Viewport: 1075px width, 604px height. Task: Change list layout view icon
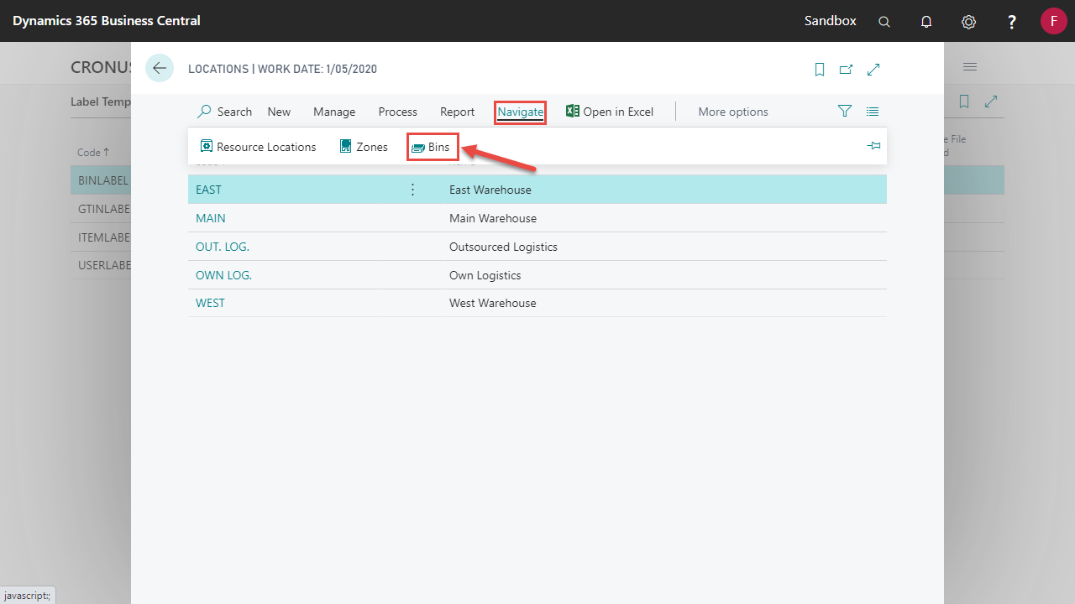(x=873, y=111)
